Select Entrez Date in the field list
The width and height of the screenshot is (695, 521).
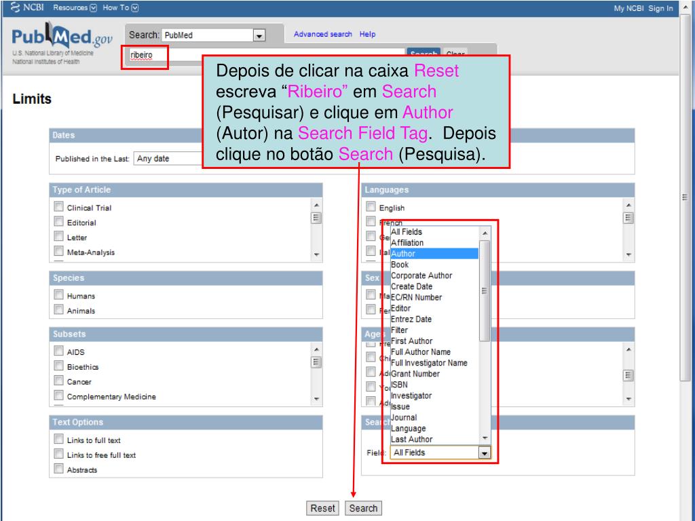(x=434, y=320)
